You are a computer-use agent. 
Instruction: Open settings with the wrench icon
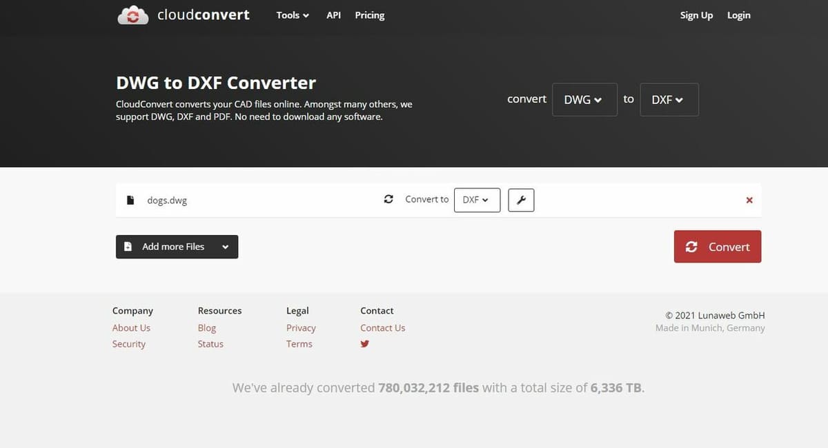(x=521, y=201)
